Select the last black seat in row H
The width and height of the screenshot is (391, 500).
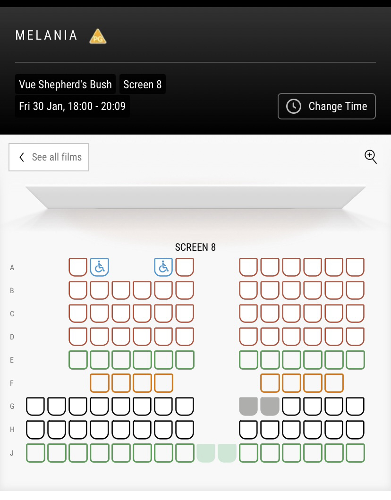coord(355,429)
